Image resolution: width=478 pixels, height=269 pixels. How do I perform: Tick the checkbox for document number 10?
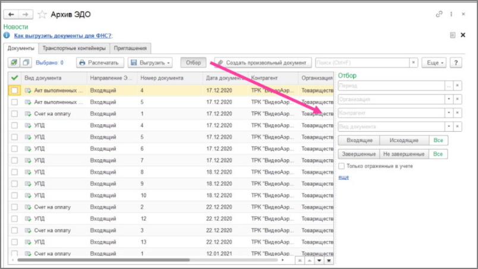14,195
